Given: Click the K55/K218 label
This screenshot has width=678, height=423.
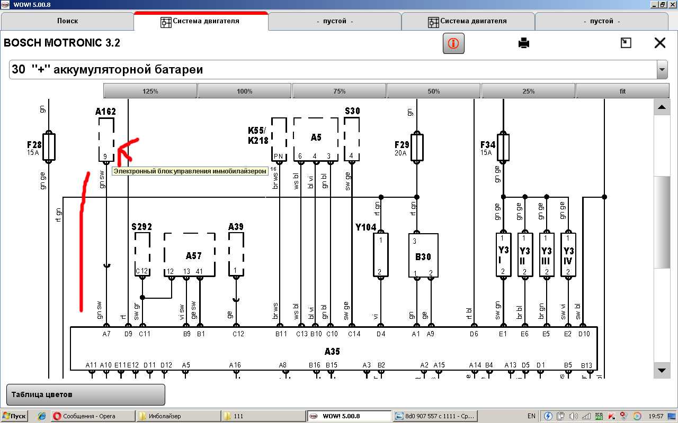Looking at the screenshot, I should pos(258,135).
